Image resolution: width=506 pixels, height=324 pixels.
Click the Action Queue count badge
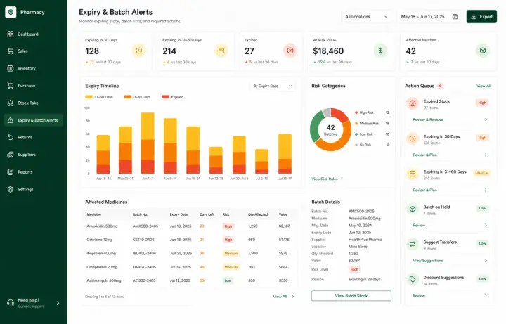pyautogui.click(x=440, y=86)
